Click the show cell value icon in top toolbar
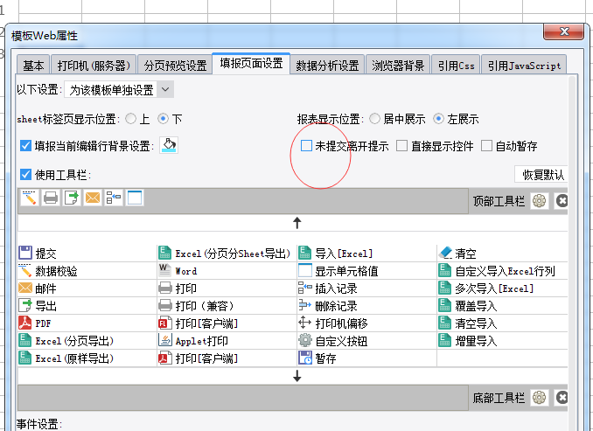 click(135, 198)
